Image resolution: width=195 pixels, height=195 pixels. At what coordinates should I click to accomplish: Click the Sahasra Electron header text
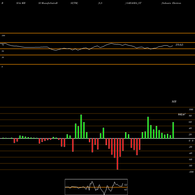coord(171,3)
